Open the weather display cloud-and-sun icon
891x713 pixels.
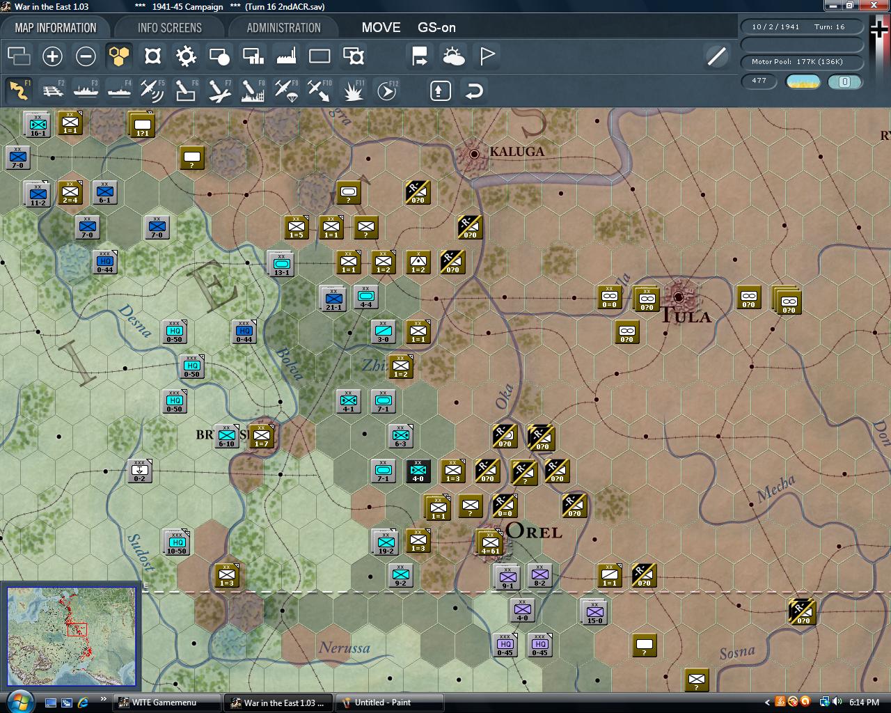pyautogui.click(x=453, y=56)
